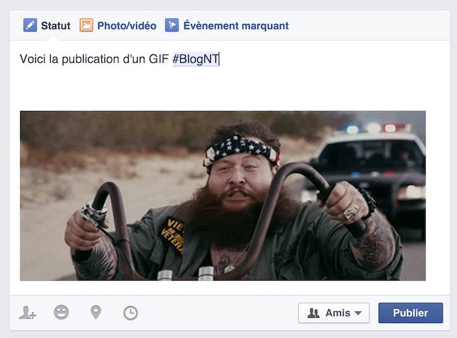Tag friends using the person-plus icon
The image size is (457, 338).
click(x=27, y=313)
